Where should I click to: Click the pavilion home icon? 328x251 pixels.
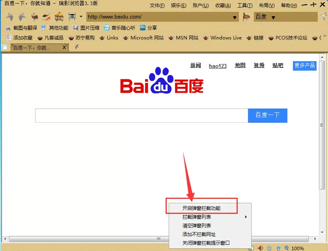(x=59, y=17)
